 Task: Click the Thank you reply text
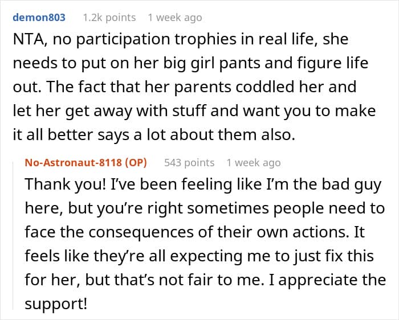point(205,244)
